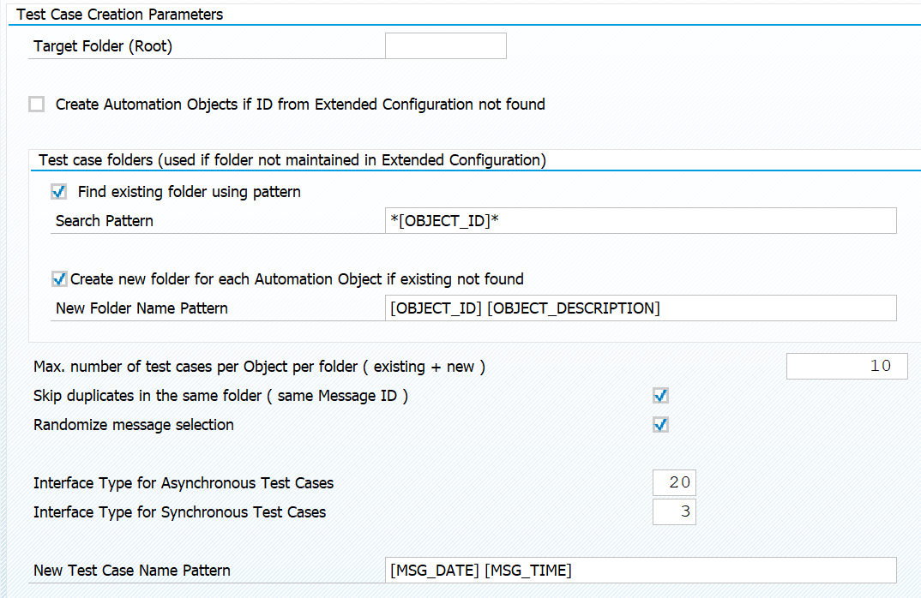Uncheck Find existing folder using pattern
The height and width of the screenshot is (598, 921).
[59, 192]
